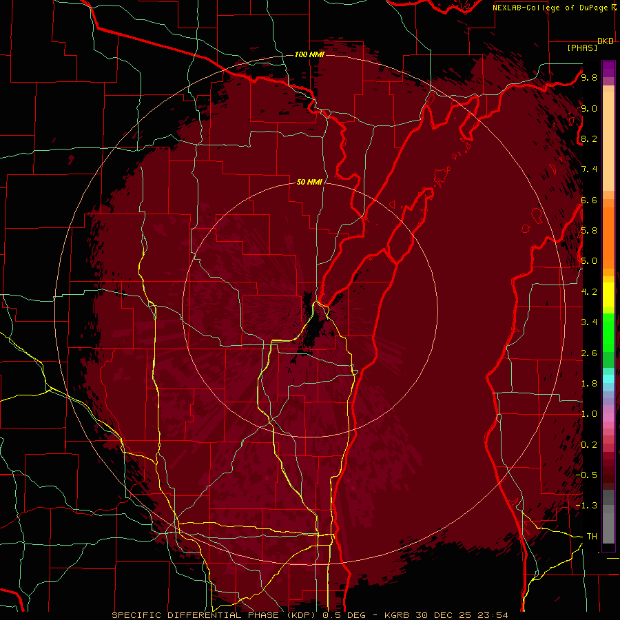Select the 9.0 value on the color scale
Viewport: 620px width, 620px height.
(x=589, y=108)
